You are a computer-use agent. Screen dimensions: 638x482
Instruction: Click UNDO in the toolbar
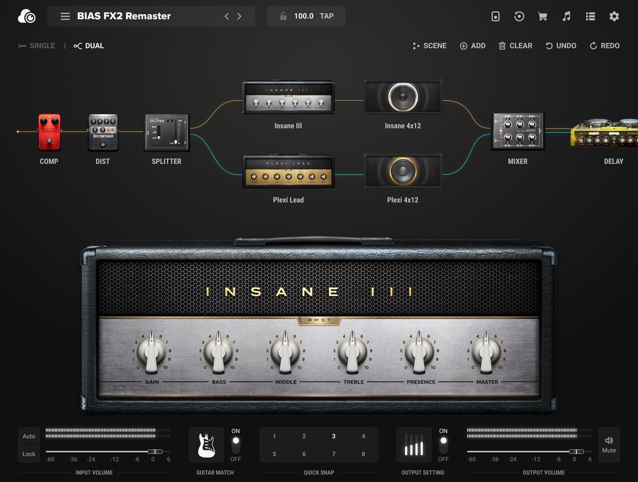point(561,46)
